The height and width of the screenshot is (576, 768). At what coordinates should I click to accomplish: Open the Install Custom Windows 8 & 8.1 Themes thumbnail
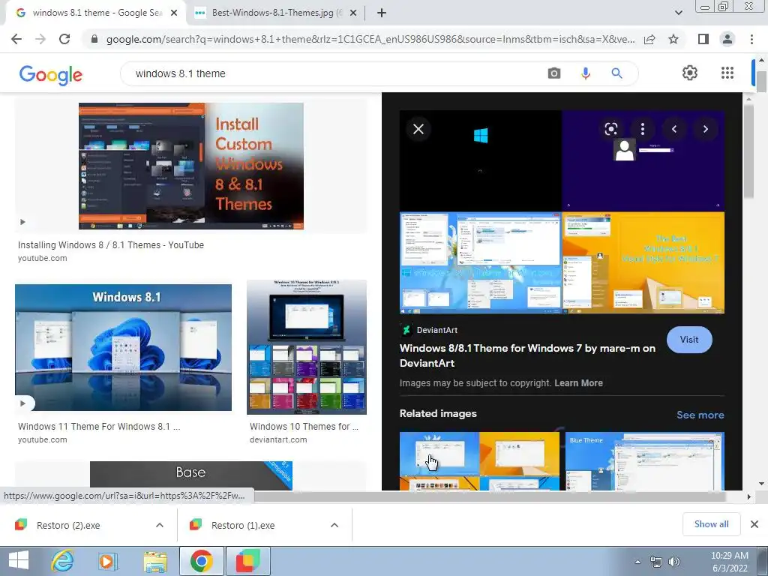pos(191,166)
